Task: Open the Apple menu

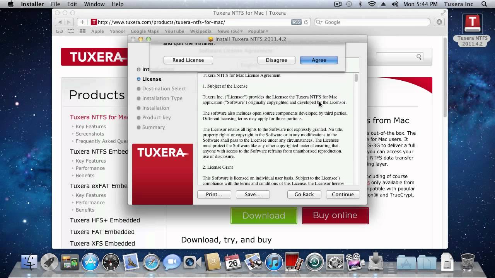Action: point(10,4)
